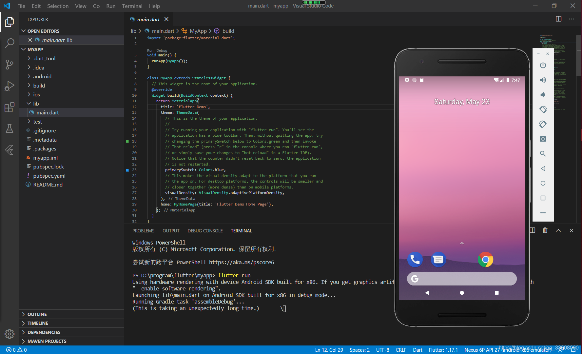Raise emulator volume with volume up icon
This screenshot has height=354, width=582.
click(543, 80)
